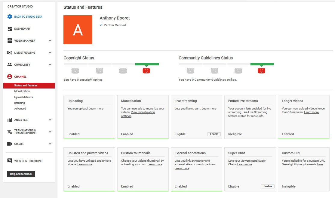Screen dimensions: 335x198
Task: Click 'You have 0 copyright strikes.' text
Action: coord(83,80)
